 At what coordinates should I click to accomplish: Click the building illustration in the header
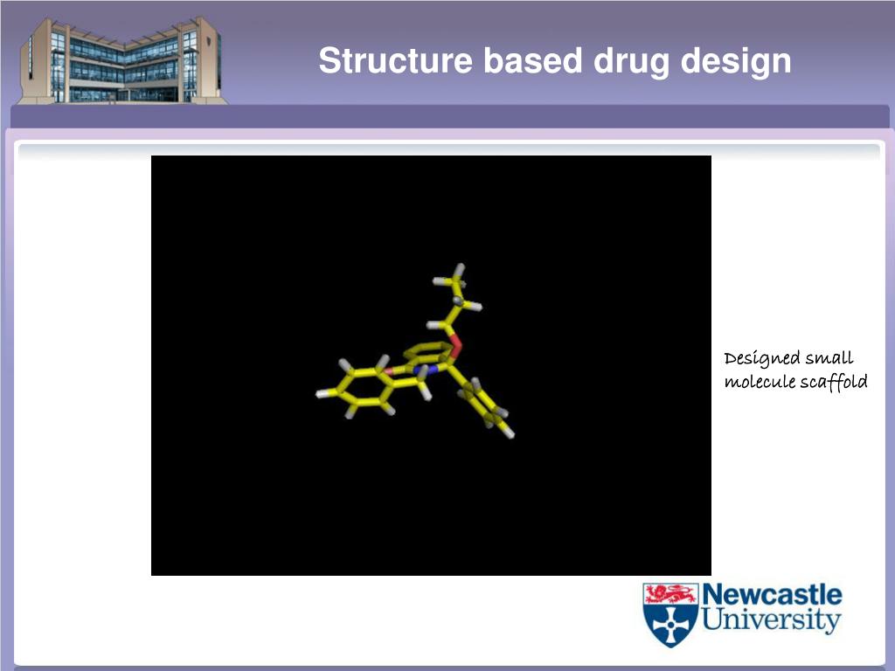[x=122, y=60]
